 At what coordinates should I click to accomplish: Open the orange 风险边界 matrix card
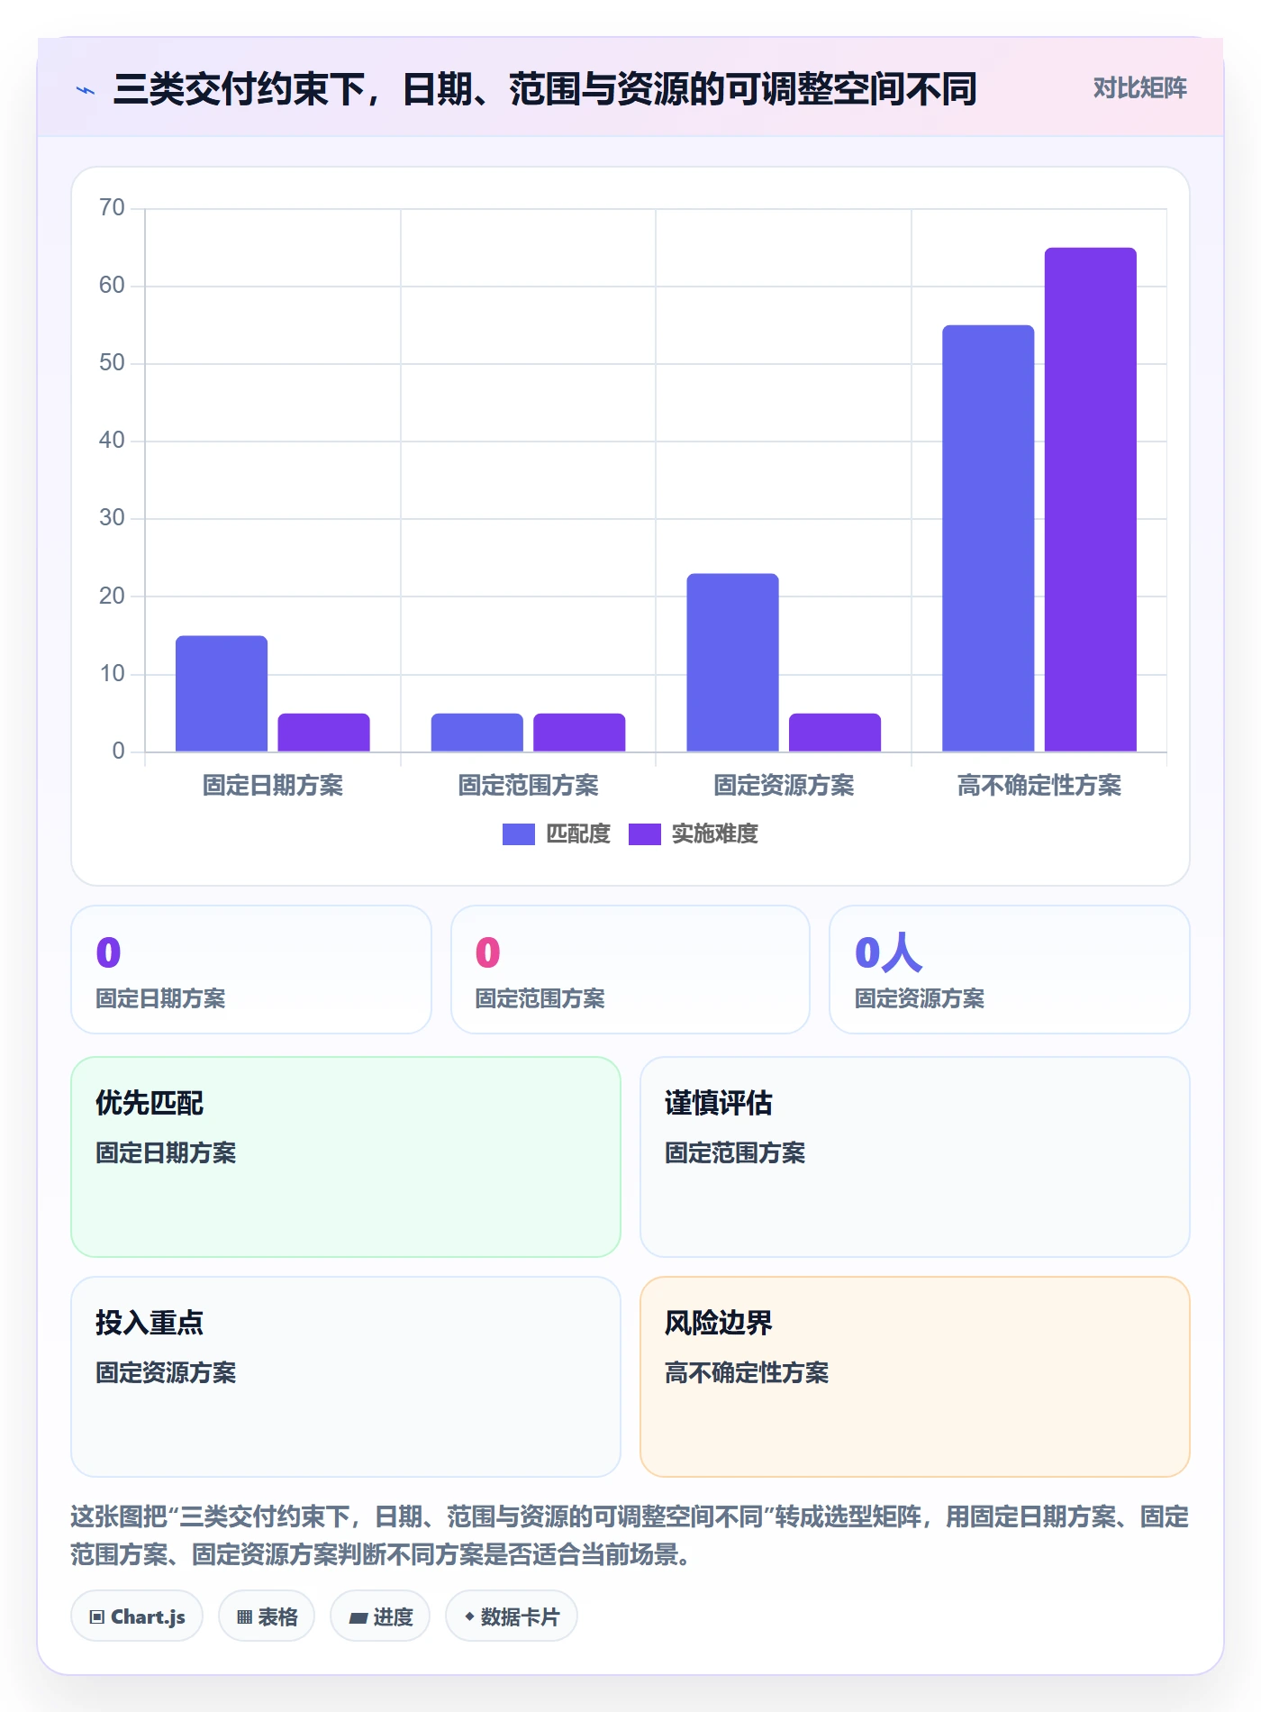click(x=915, y=1377)
